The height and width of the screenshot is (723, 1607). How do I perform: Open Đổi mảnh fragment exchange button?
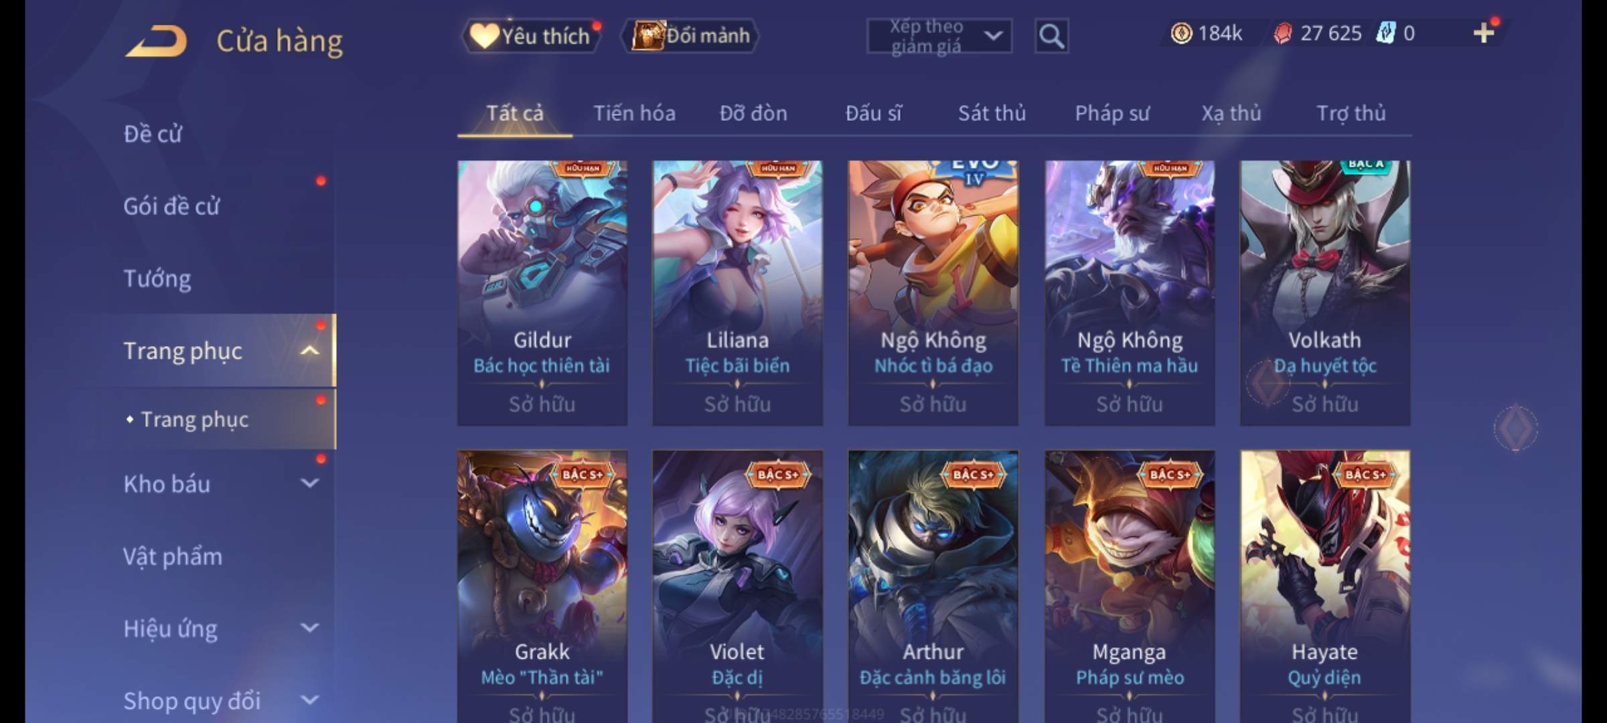point(690,35)
